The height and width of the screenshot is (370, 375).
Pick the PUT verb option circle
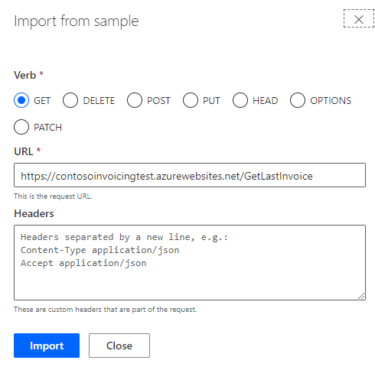tap(191, 100)
